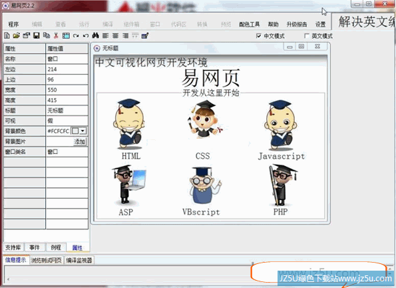Viewport: 396px width, 288px height.
Task: Click the Cut scissors icon
Action: pyautogui.click(x=56, y=36)
